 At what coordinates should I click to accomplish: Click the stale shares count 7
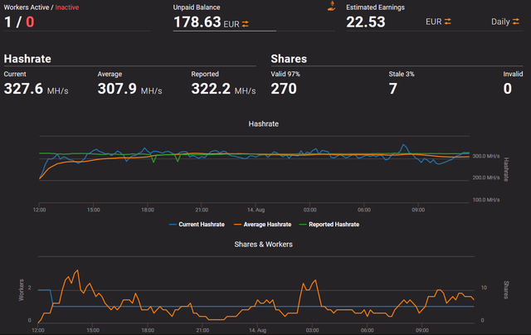[392, 89]
